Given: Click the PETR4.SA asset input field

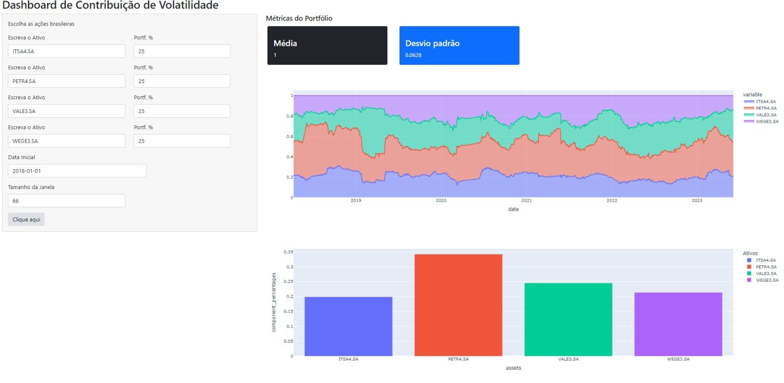Looking at the screenshot, I should click(x=66, y=81).
